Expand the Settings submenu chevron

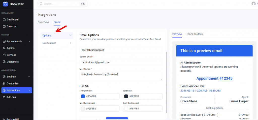pyautogui.click(x=29, y=77)
